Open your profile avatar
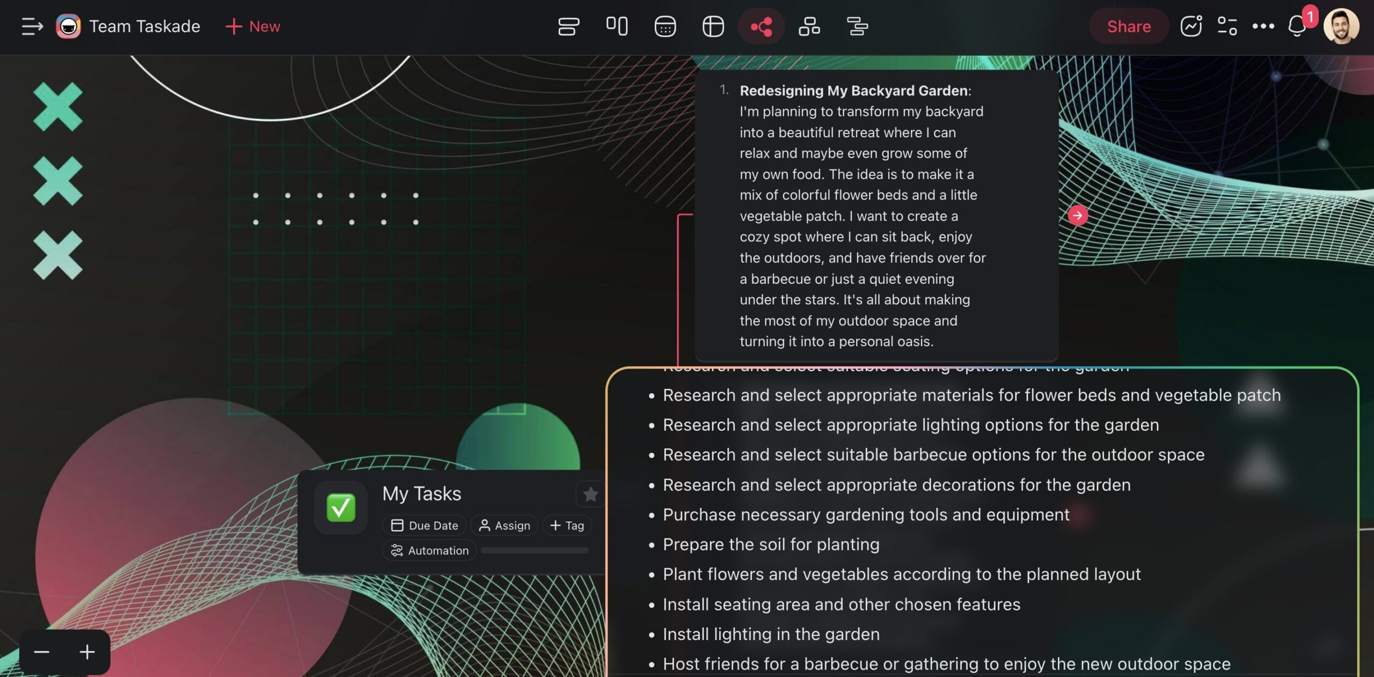1374x677 pixels. [1341, 26]
